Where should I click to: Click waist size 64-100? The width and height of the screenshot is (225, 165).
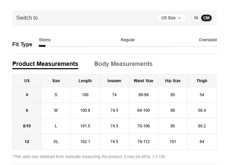coord(143,110)
